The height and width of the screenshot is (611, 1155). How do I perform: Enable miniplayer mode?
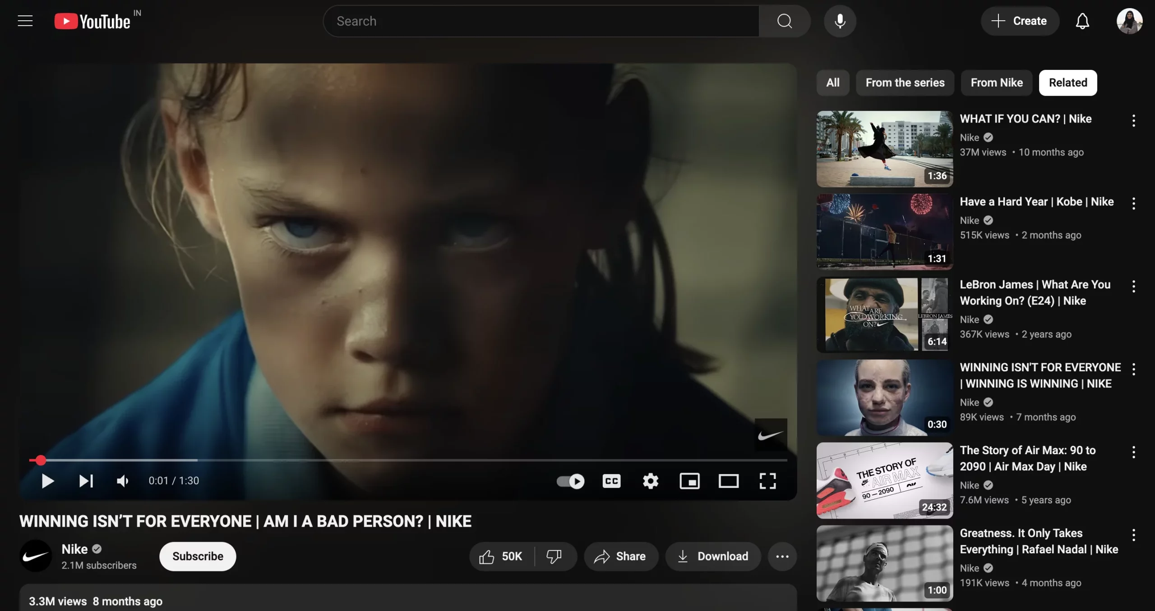[689, 481]
